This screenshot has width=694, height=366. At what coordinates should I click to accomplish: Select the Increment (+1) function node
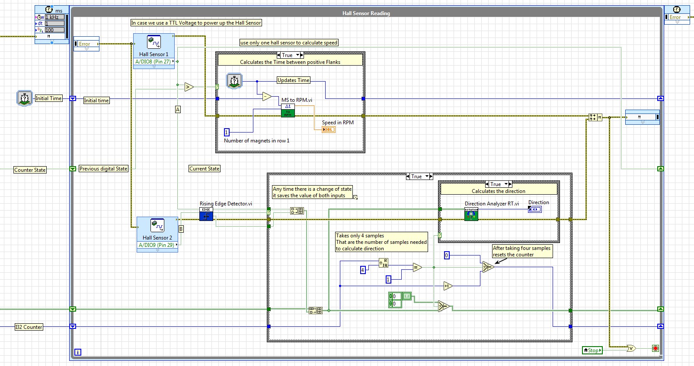click(448, 286)
